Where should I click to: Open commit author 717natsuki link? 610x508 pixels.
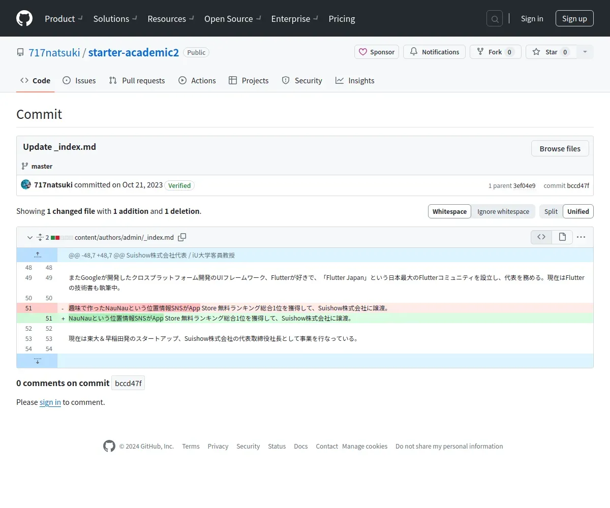(x=53, y=185)
